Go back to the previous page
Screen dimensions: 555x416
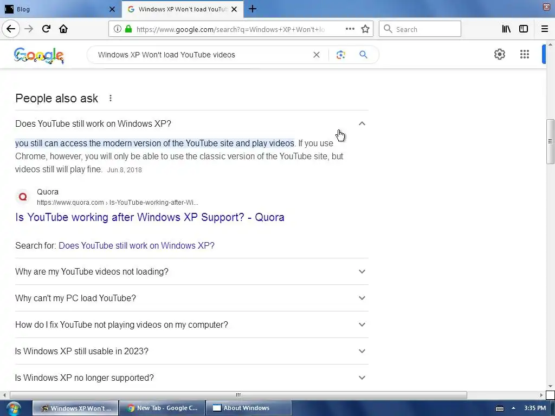click(11, 29)
